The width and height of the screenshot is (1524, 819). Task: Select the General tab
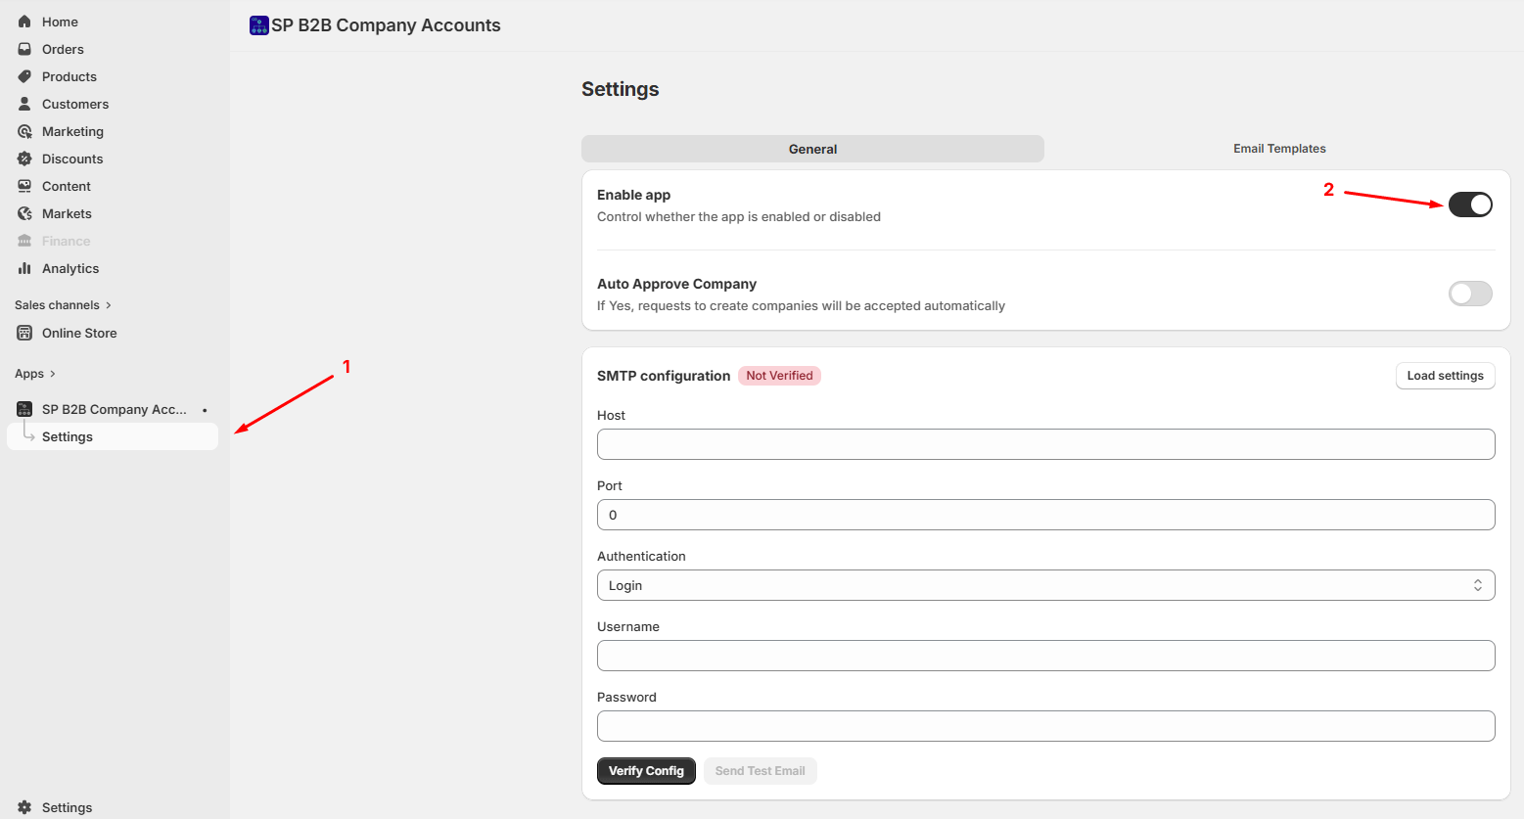pyautogui.click(x=812, y=148)
